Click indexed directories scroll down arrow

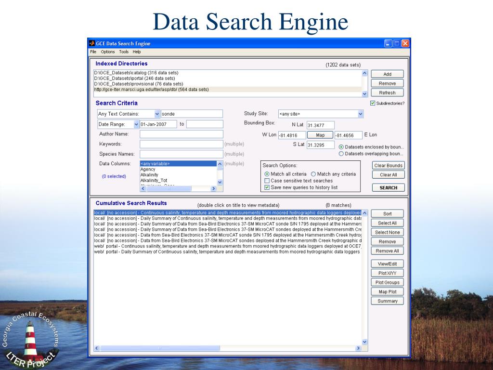365,94
